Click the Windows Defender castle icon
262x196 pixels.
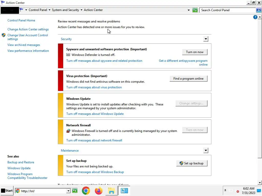[68, 55]
